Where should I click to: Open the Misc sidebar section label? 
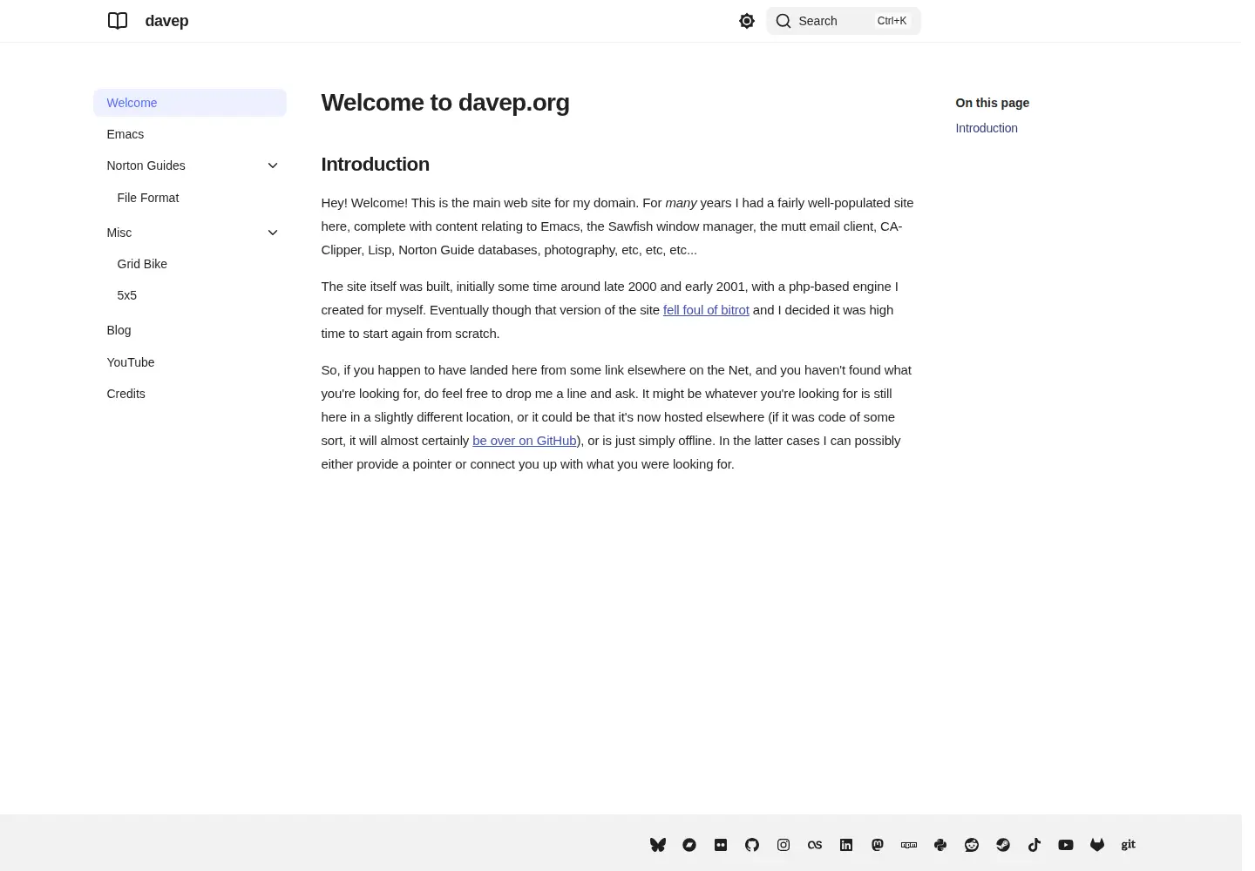119,233
